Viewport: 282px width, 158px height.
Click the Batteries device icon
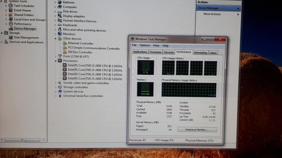point(60,2)
